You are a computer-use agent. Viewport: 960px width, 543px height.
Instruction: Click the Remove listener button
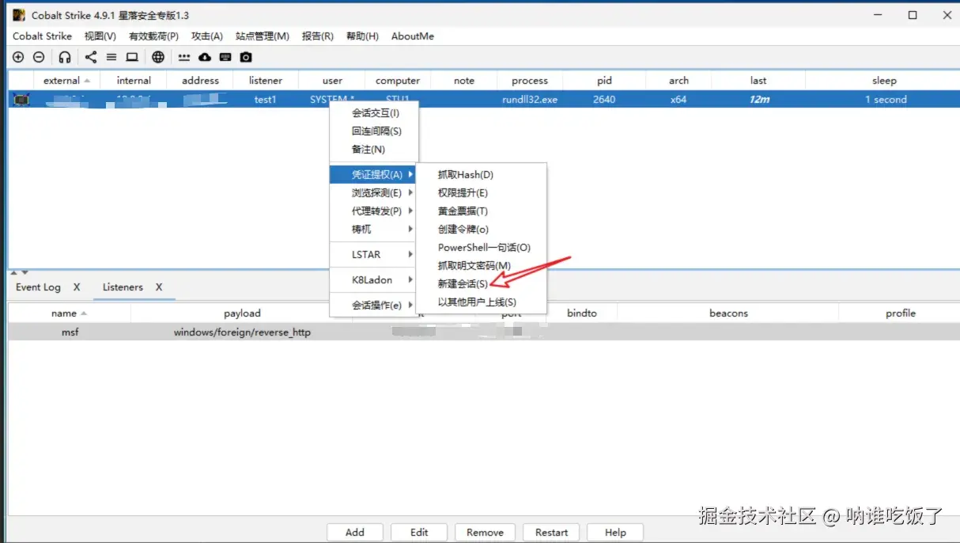coord(485,533)
